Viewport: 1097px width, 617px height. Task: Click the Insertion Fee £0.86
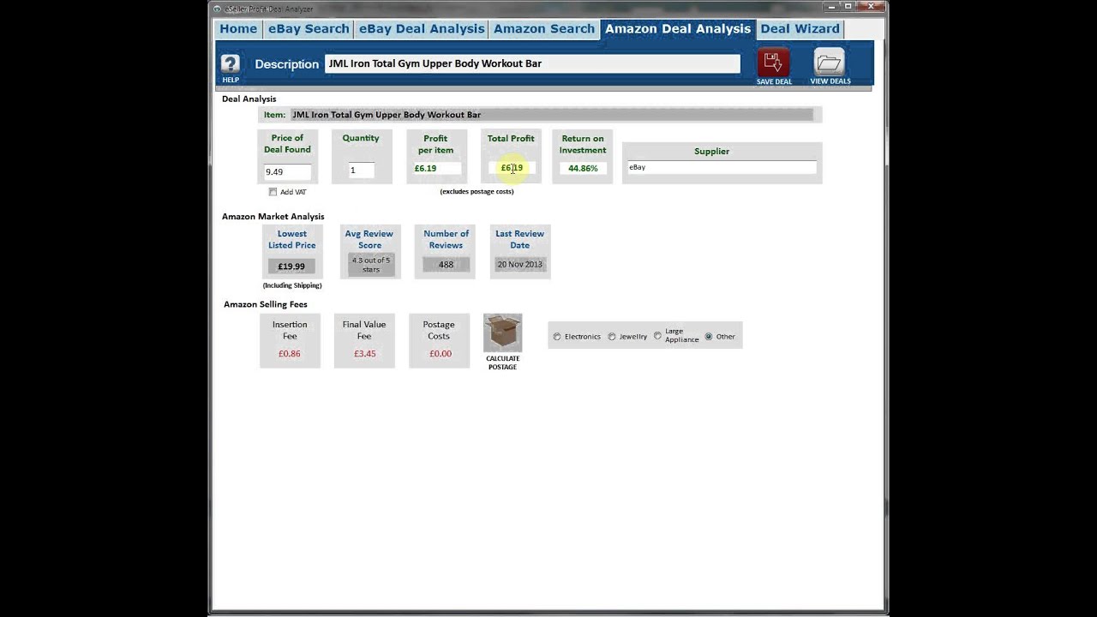[290, 353]
